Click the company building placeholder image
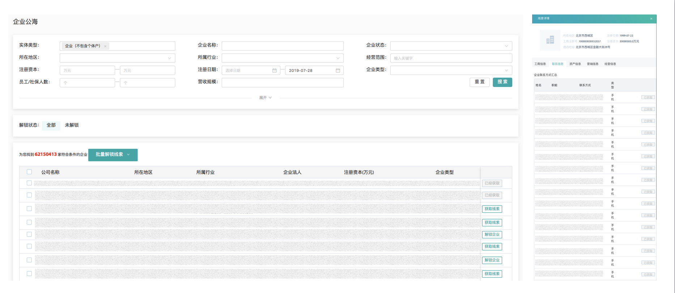This screenshot has height=293, width=675. tap(550, 40)
